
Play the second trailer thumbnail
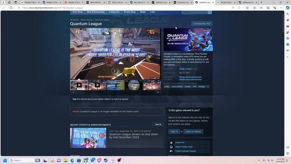(97, 85)
